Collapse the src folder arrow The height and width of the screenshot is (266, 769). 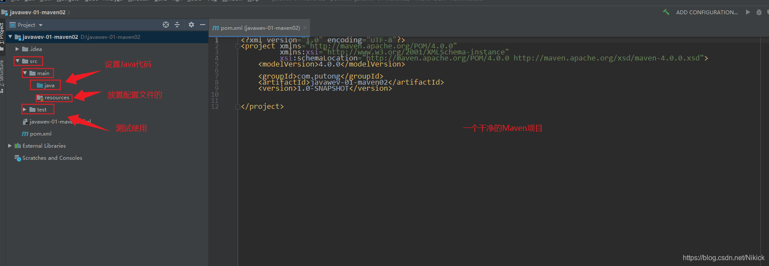pyautogui.click(x=18, y=61)
